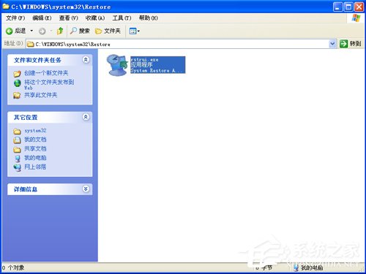366x274 pixels.
Task: Show the Folders (文件夹) pane
Action: click(x=108, y=31)
